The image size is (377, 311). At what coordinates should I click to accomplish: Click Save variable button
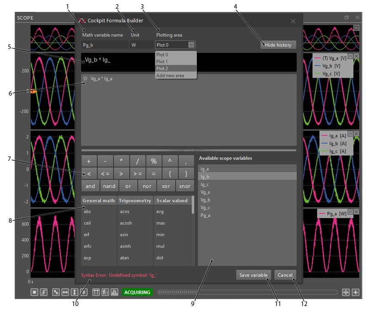pos(254,275)
